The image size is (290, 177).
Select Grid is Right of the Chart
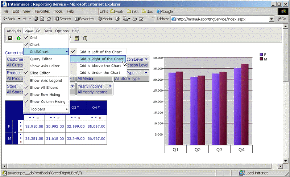coord(98,59)
